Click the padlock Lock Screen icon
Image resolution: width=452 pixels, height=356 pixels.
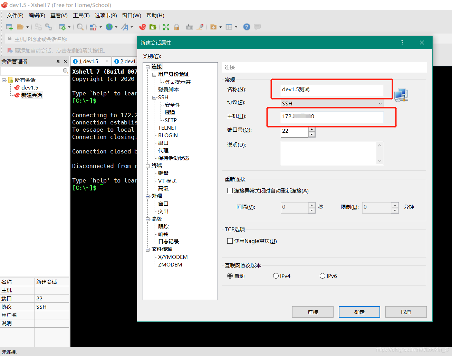[176, 27]
